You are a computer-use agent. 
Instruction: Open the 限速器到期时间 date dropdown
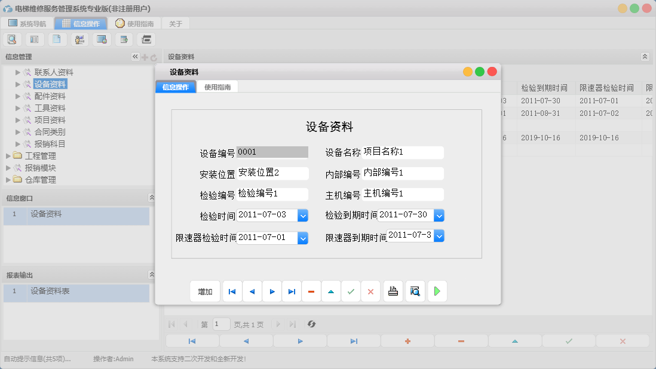(439, 235)
